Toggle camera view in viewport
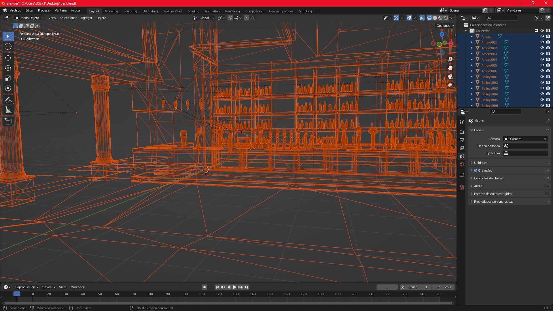553x311 pixels. coord(450,77)
